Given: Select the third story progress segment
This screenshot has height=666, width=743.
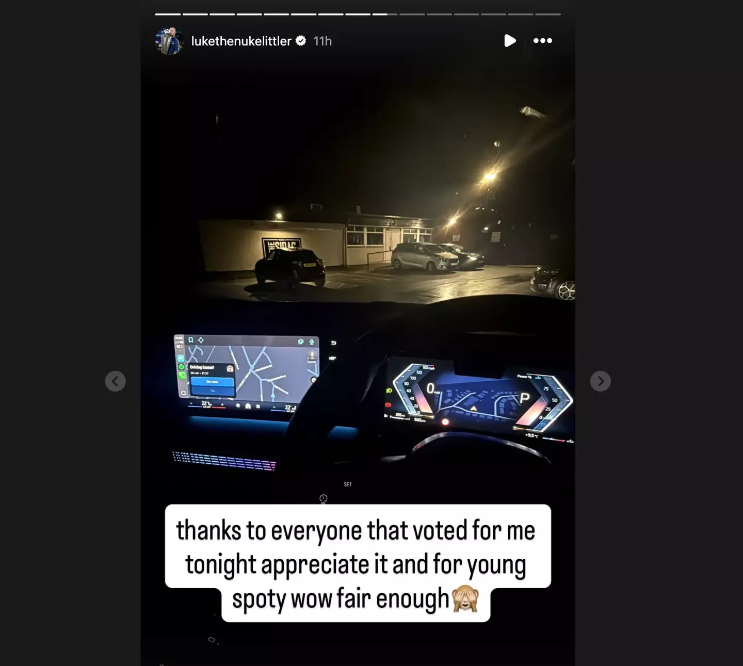Looking at the screenshot, I should click(222, 14).
